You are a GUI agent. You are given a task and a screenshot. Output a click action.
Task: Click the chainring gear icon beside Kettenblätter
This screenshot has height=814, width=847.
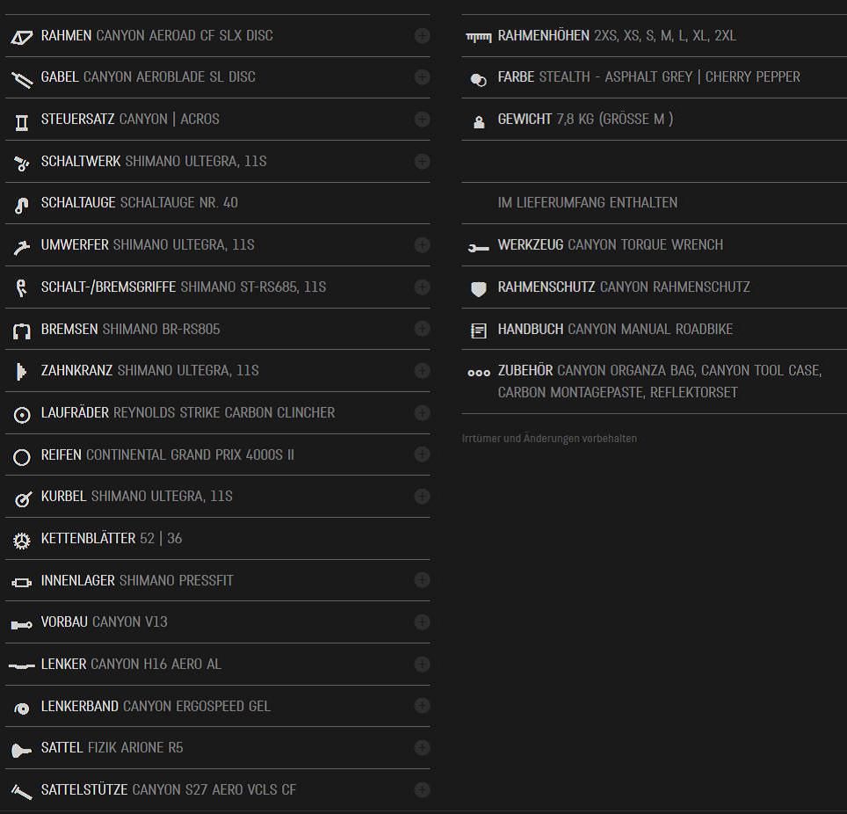click(22, 541)
